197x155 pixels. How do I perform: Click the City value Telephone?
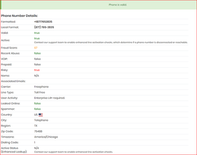41,120
